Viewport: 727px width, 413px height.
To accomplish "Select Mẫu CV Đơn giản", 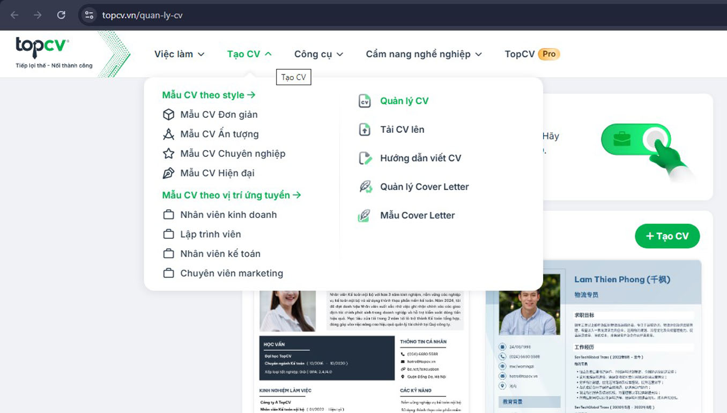I will (x=219, y=115).
